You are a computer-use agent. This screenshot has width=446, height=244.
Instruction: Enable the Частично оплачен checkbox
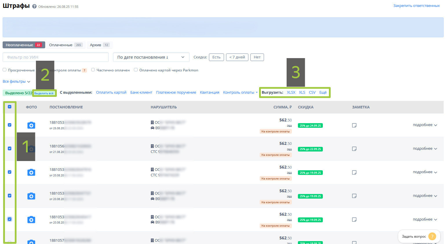[93, 70]
